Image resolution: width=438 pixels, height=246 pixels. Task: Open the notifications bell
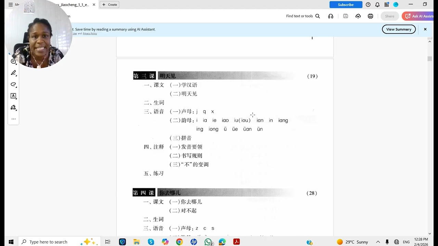(x=377, y=5)
